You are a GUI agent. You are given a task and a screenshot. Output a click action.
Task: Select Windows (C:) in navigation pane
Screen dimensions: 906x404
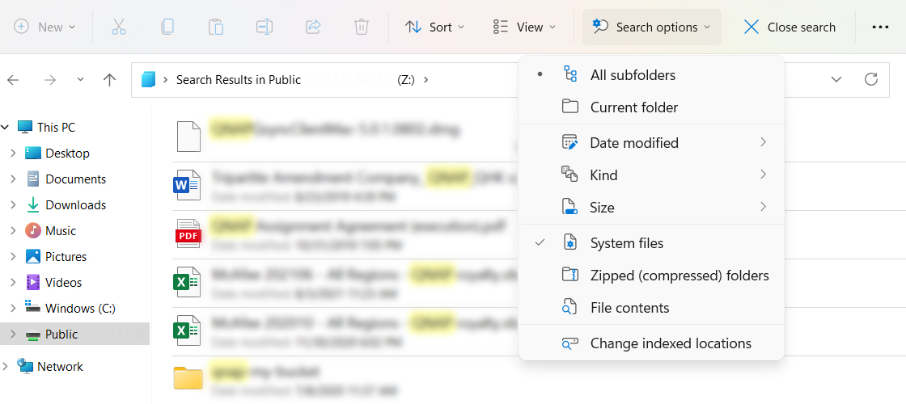coord(80,308)
